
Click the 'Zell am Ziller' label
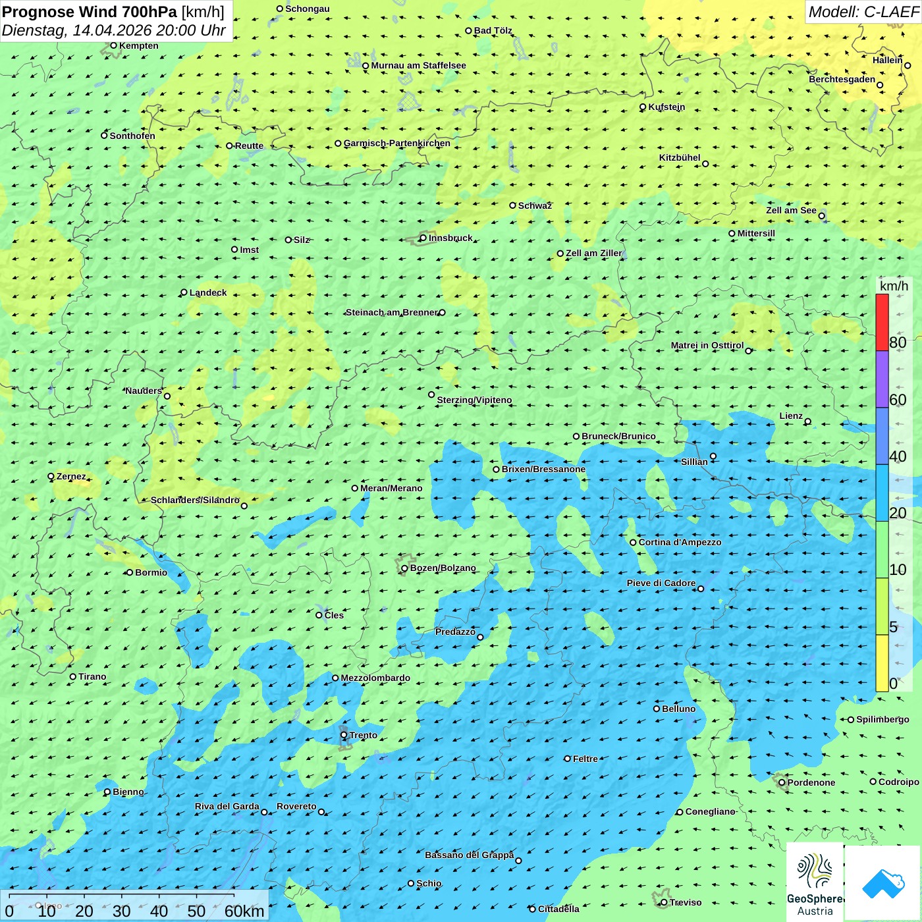(594, 253)
